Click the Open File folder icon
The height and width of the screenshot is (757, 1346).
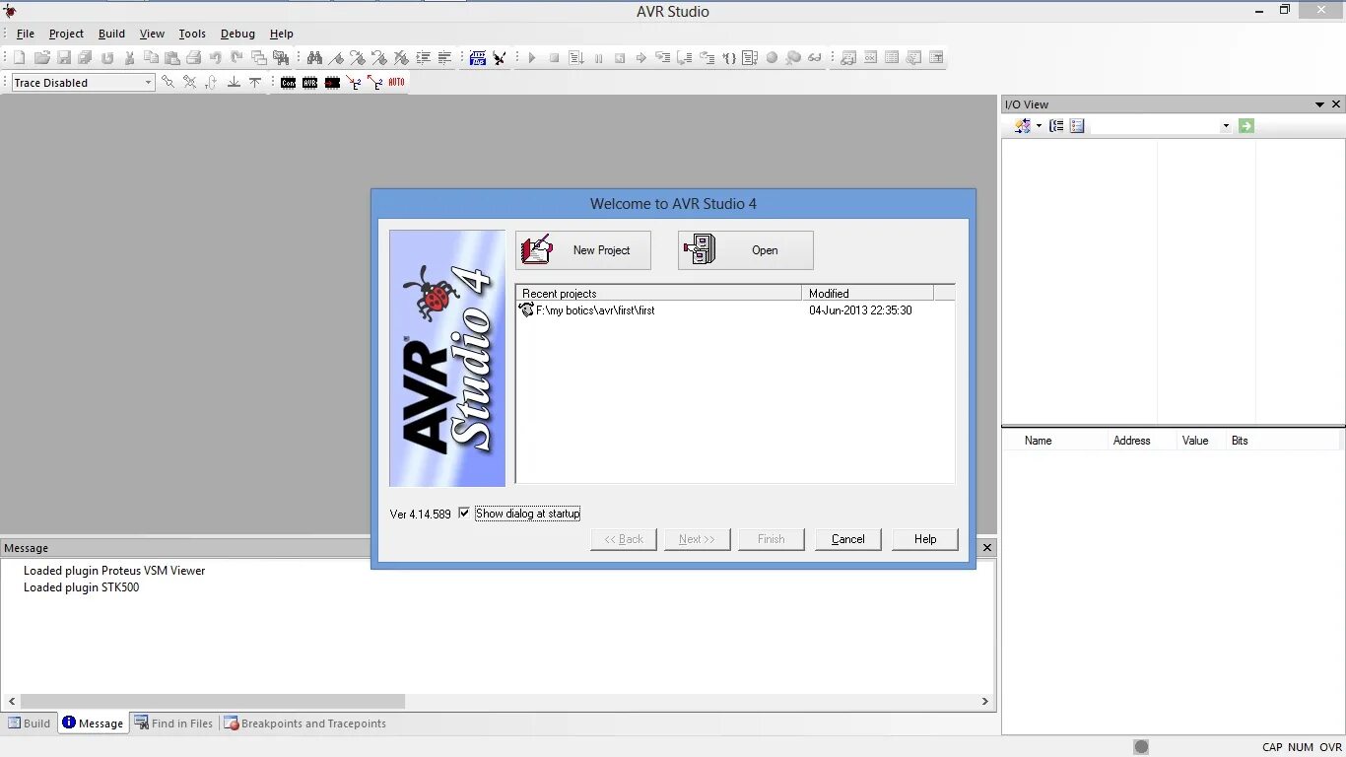click(42, 58)
